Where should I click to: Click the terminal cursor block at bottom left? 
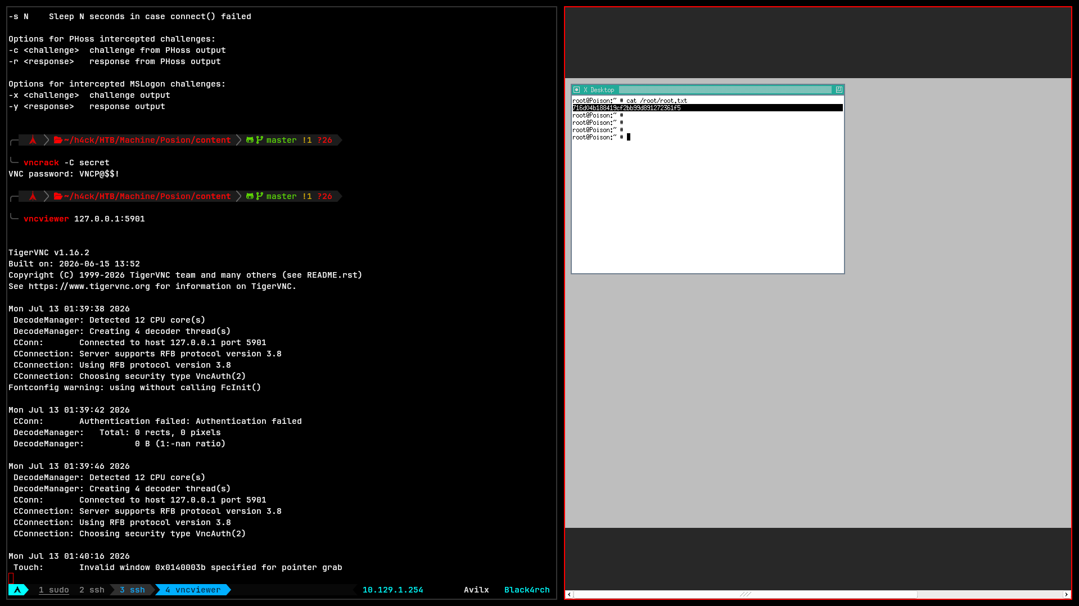click(11, 578)
